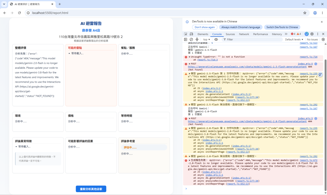Open the Chrome tab search dropdown
This screenshot has height=195, width=327.
point(4,4)
